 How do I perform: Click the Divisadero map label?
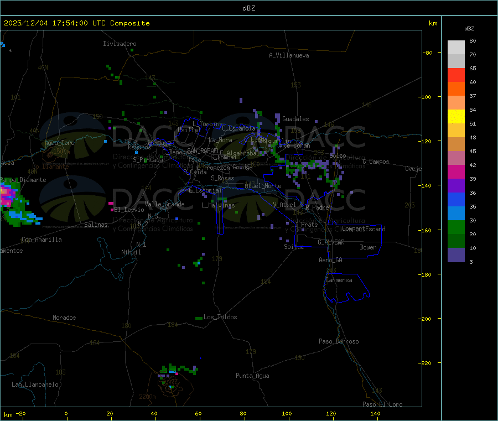pyautogui.click(x=120, y=44)
